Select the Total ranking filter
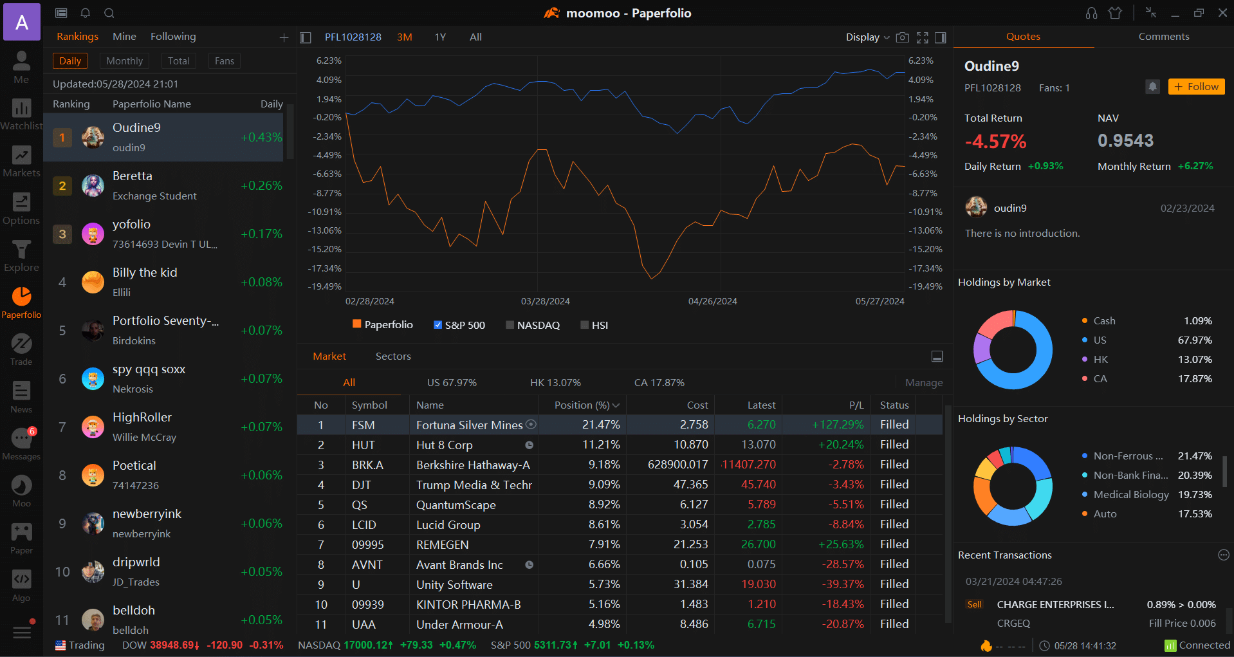This screenshot has height=657, width=1234. pos(178,61)
